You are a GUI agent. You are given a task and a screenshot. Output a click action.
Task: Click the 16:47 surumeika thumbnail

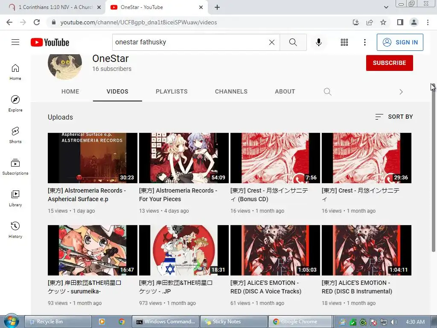(93, 250)
